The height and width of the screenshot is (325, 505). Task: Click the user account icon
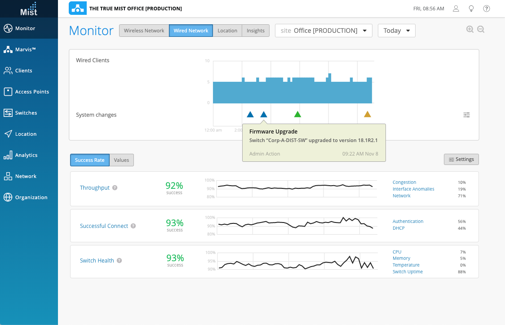coord(456,9)
